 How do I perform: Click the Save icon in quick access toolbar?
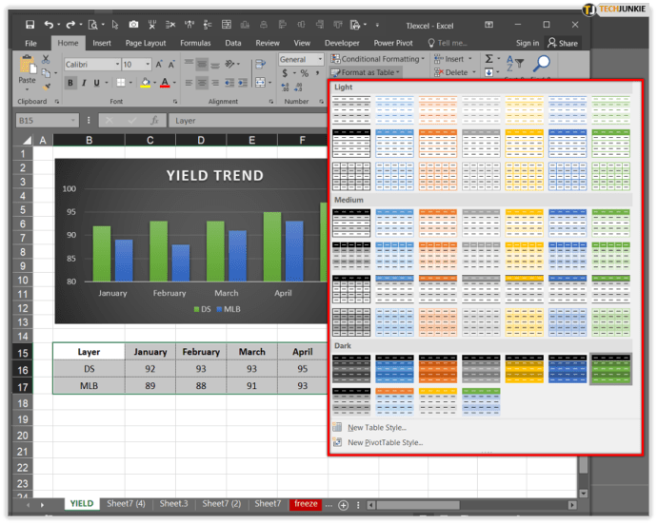[30, 25]
